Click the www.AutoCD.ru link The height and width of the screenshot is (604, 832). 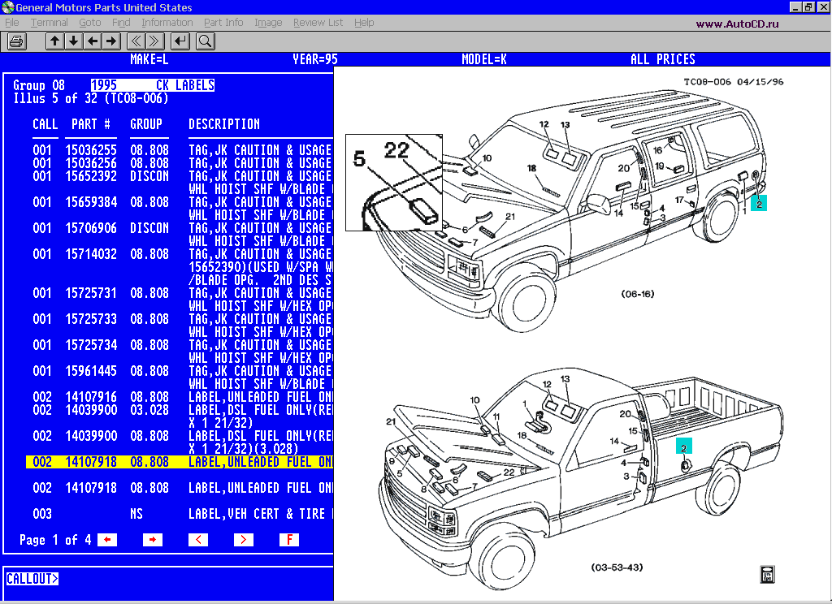click(738, 24)
